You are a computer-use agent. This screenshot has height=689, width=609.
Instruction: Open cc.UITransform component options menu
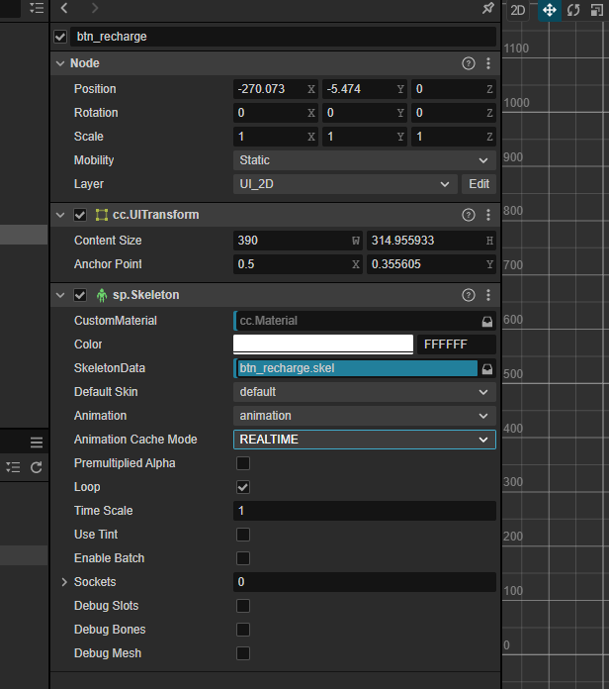[488, 215]
